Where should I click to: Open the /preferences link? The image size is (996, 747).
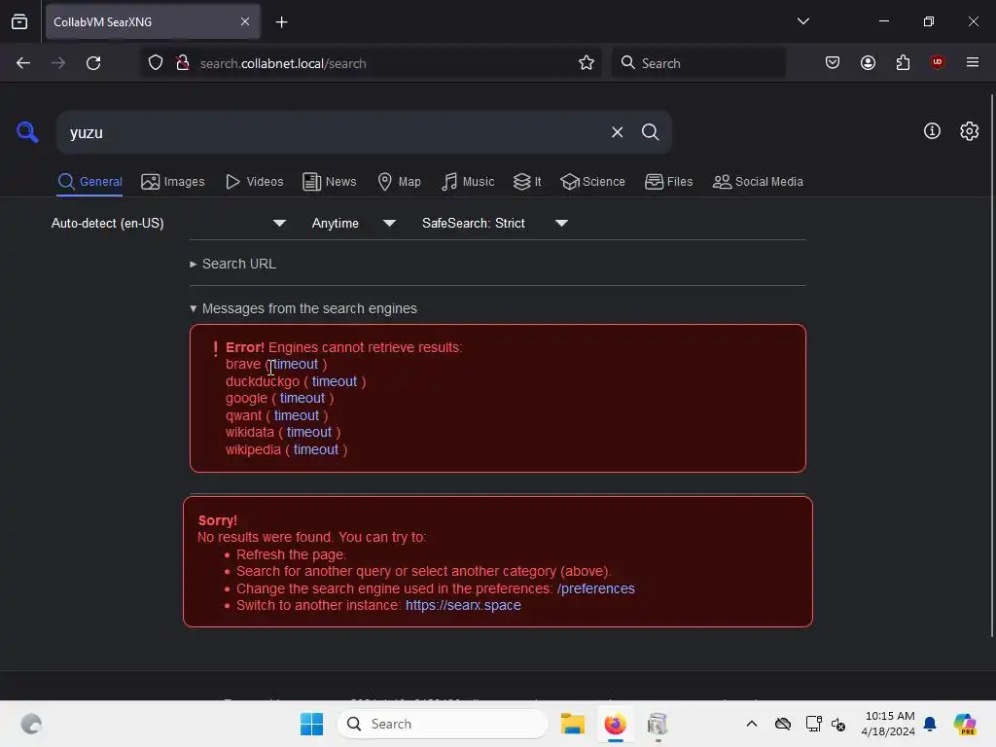click(x=596, y=588)
